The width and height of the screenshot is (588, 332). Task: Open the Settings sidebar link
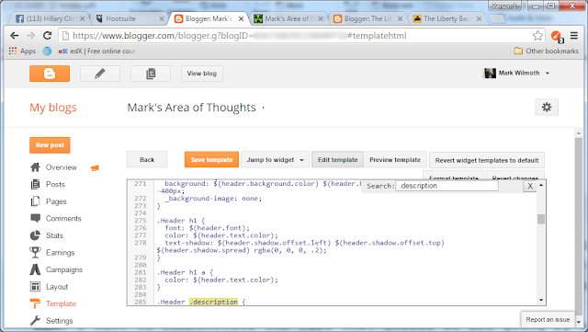[x=59, y=321]
